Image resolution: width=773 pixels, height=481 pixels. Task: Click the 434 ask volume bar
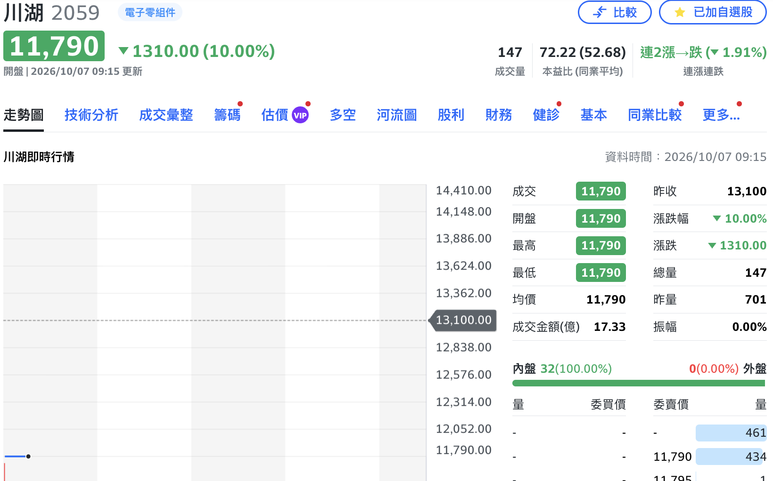click(x=731, y=457)
